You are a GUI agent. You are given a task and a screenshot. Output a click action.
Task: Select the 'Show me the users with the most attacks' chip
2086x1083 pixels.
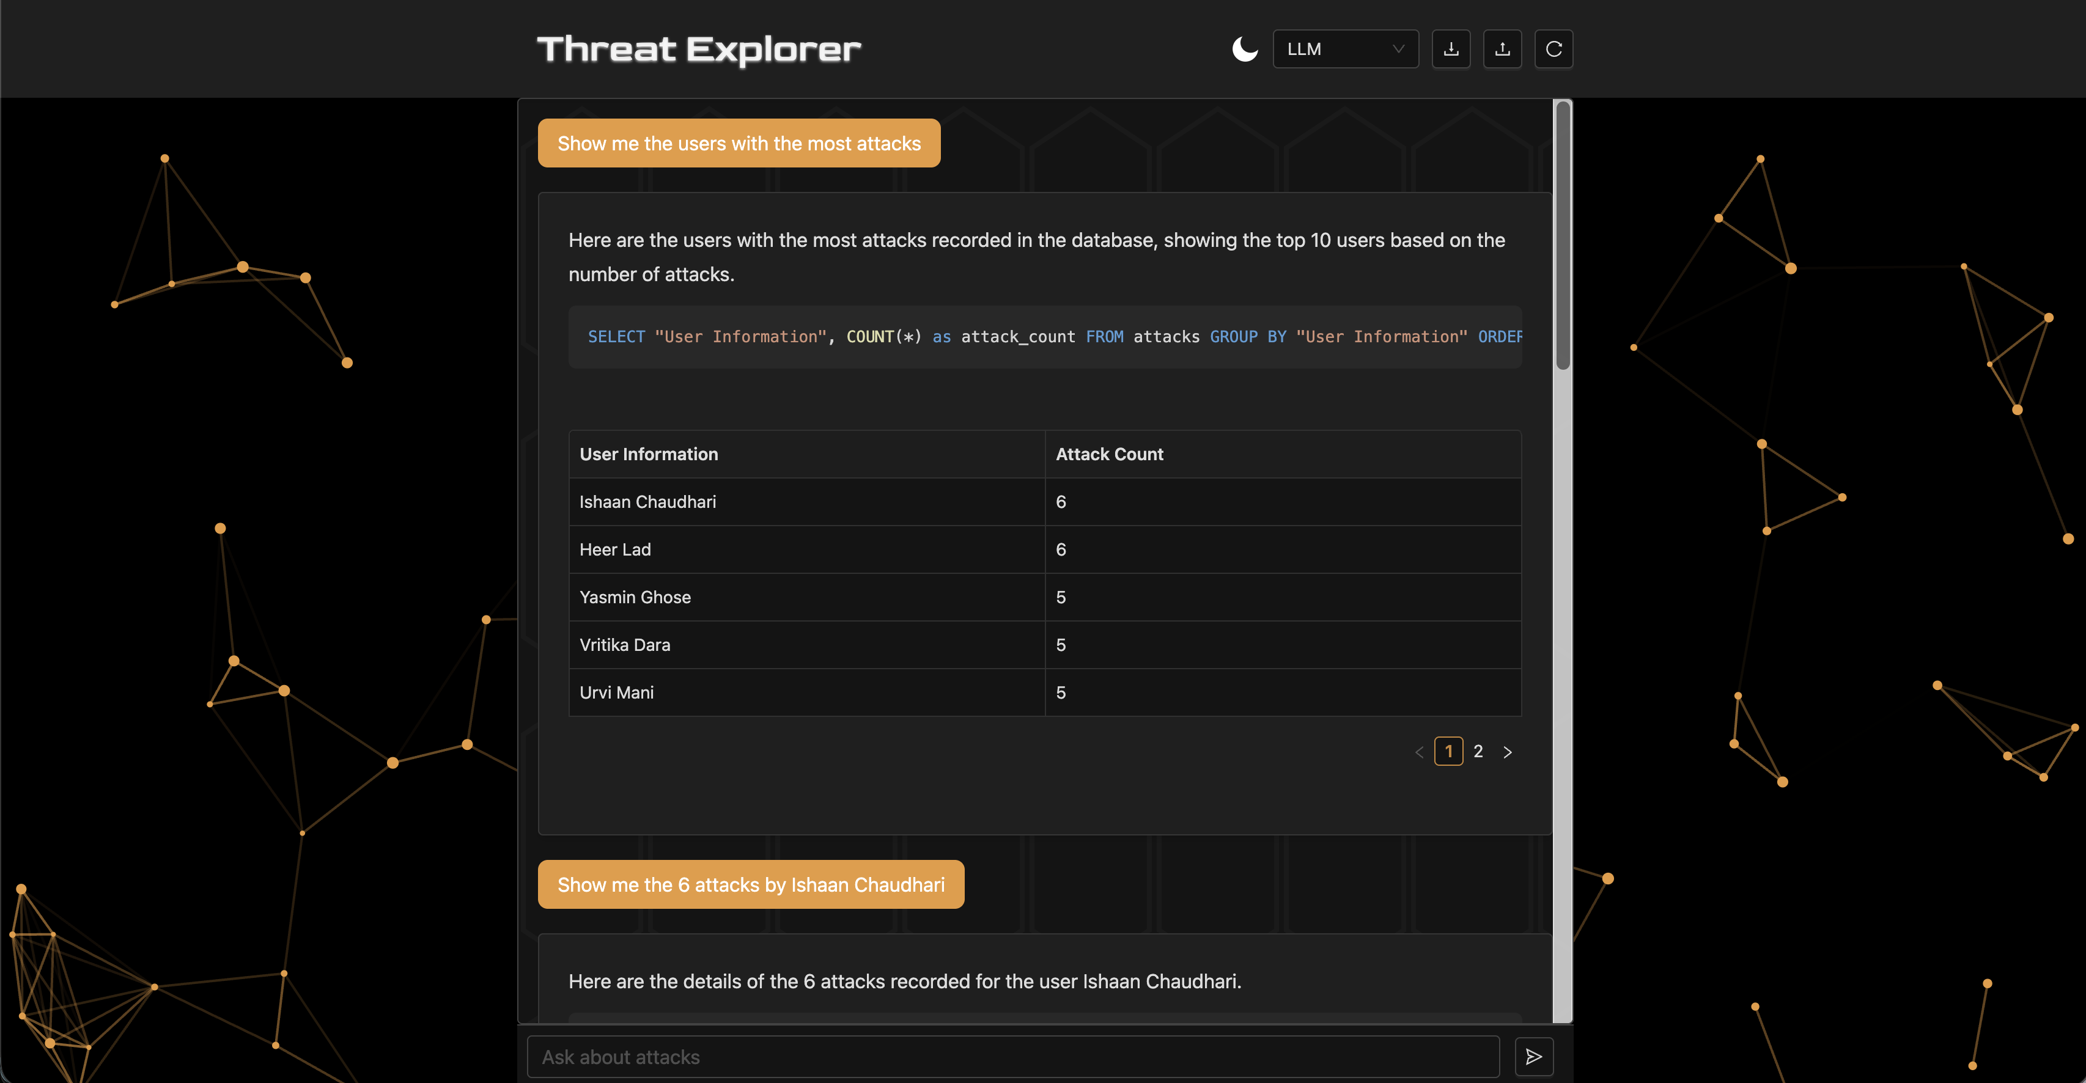coord(739,143)
